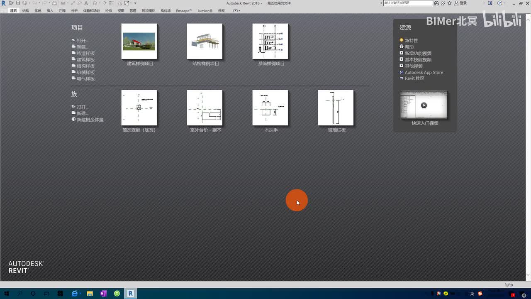This screenshot has width=531, height=299.
Task: Open the 系统样例项目 thumbnail
Action: pos(270,42)
